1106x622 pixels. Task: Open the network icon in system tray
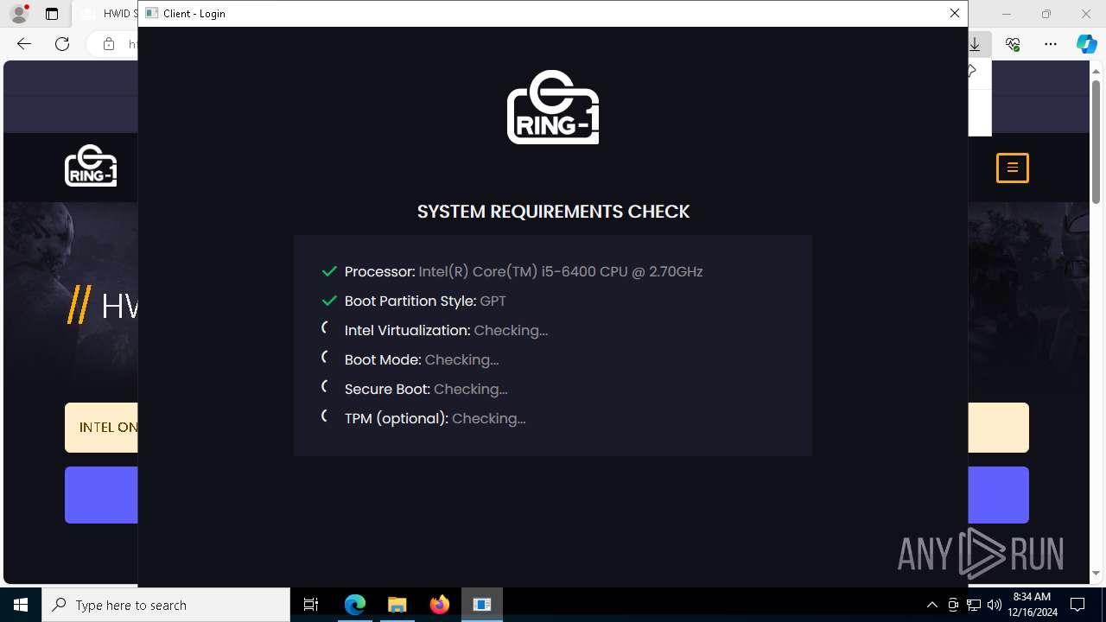tap(974, 605)
